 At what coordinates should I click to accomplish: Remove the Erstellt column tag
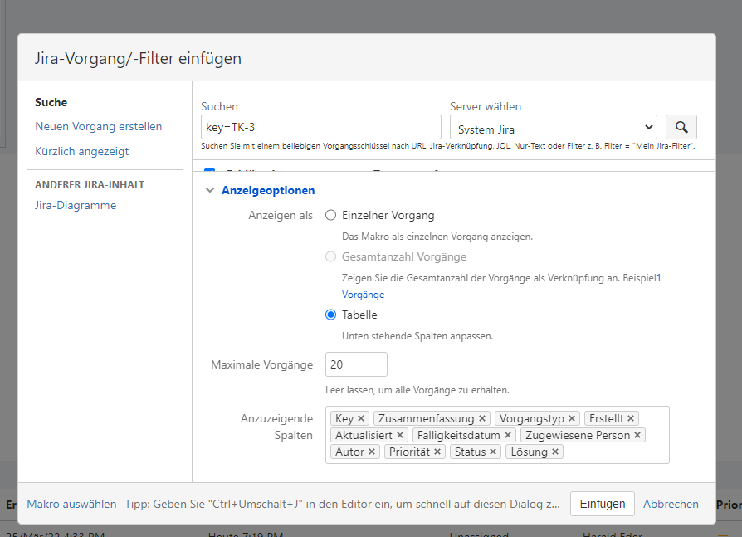pyautogui.click(x=631, y=418)
